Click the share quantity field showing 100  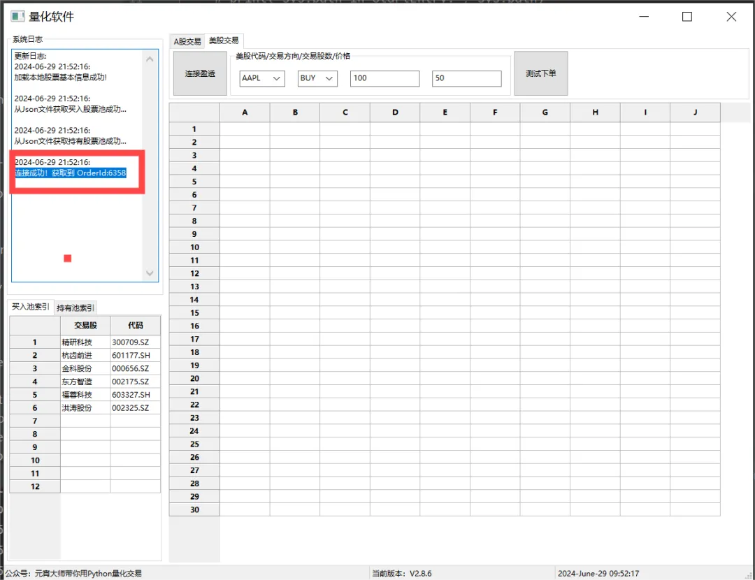[384, 78]
